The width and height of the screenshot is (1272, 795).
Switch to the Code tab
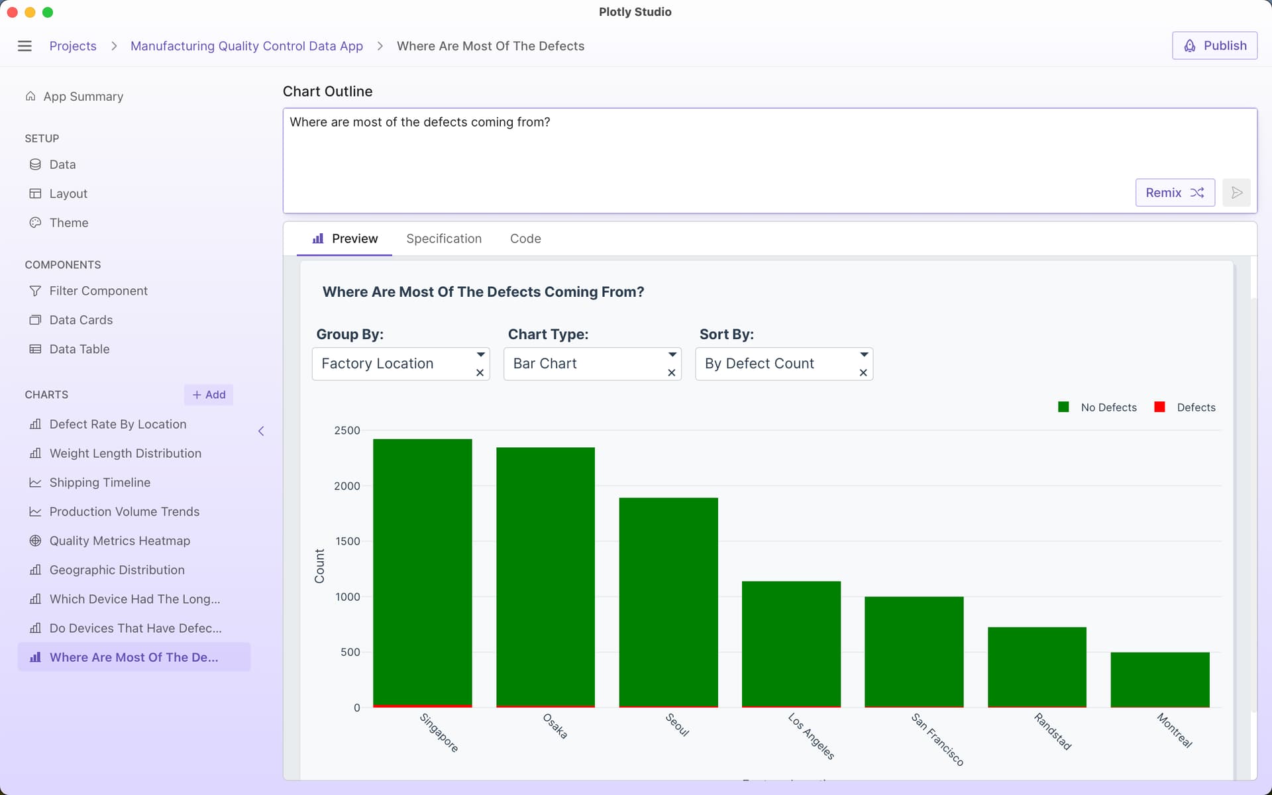click(525, 238)
